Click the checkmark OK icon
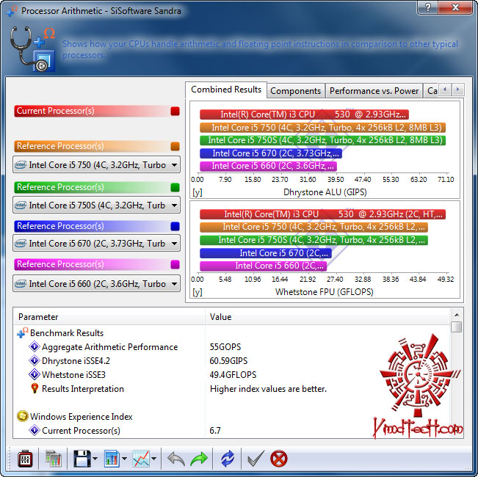Image resolution: width=478 pixels, height=477 pixels. point(256,459)
